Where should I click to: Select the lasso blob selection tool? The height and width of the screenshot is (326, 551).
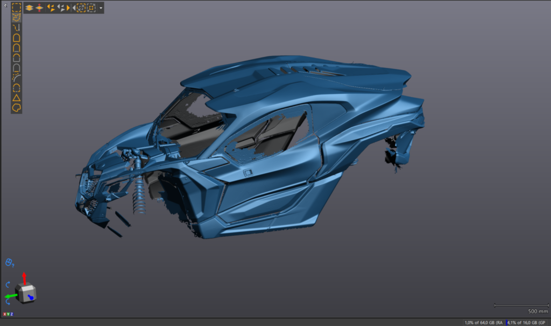point(17,107)
